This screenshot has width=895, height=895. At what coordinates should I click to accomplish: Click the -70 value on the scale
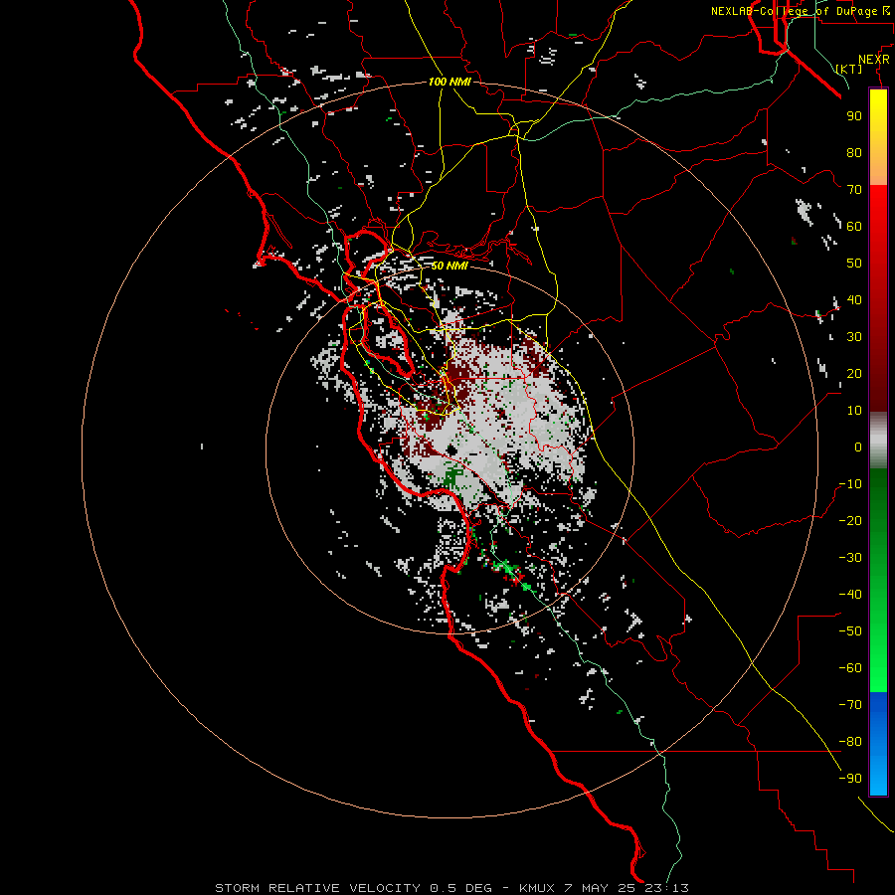click(x=850, y=705)
